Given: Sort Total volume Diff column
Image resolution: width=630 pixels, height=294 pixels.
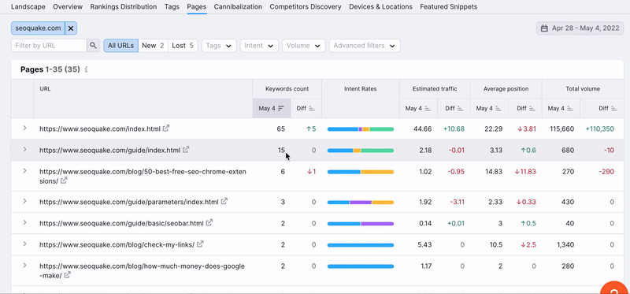Looking at the screenshot, I should click(x=613, y=108).
